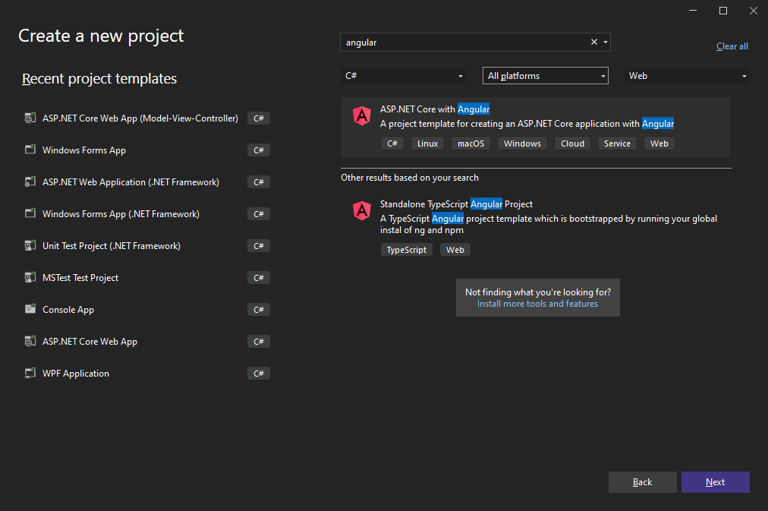The width and height of the screenshot is (768, 511).
Task: Open the All platforms filter dropdown
Action: tap(546, 76)
